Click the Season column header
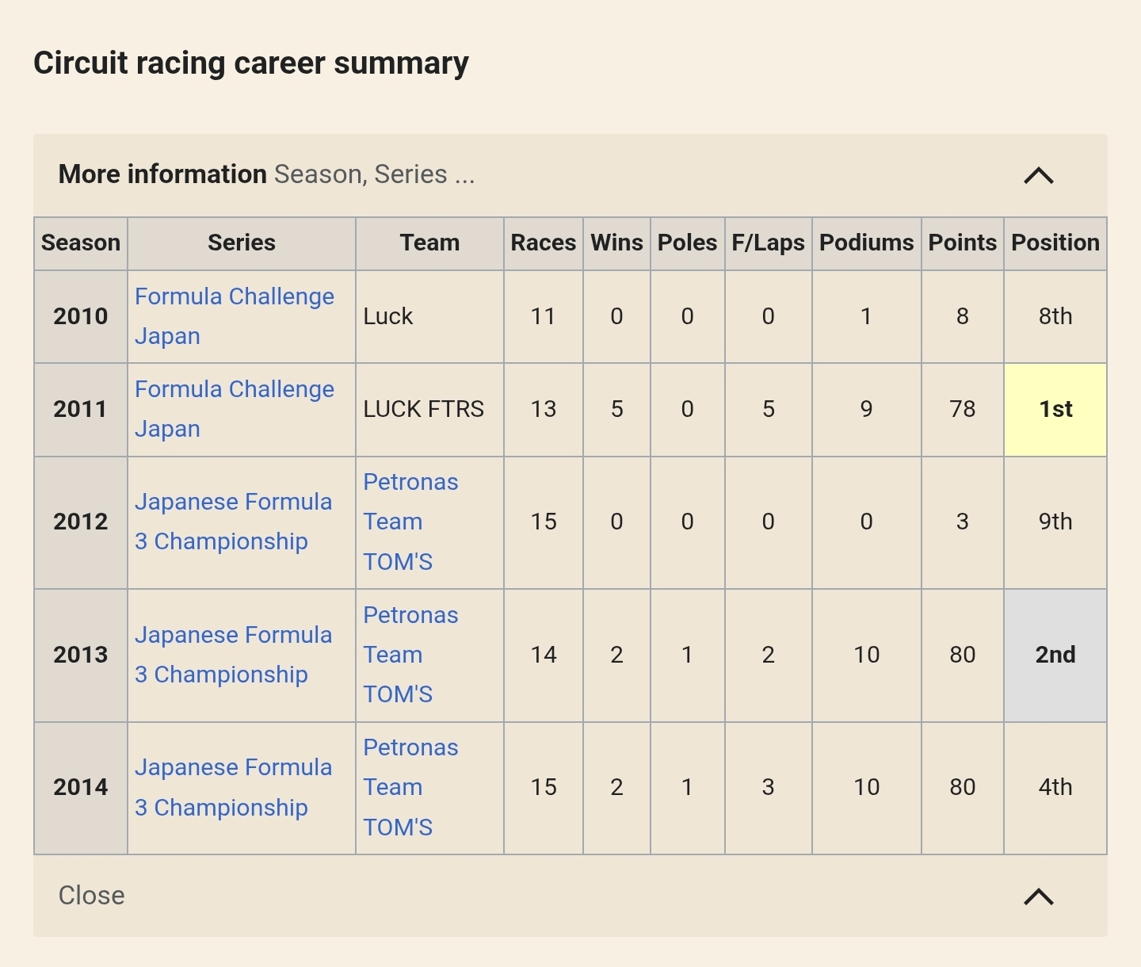The height and width of the screenshot is (967, 1141). pos(81,243)
